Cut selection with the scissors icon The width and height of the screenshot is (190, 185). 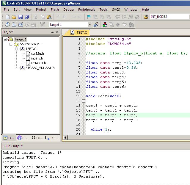click(x=36, y=17)
